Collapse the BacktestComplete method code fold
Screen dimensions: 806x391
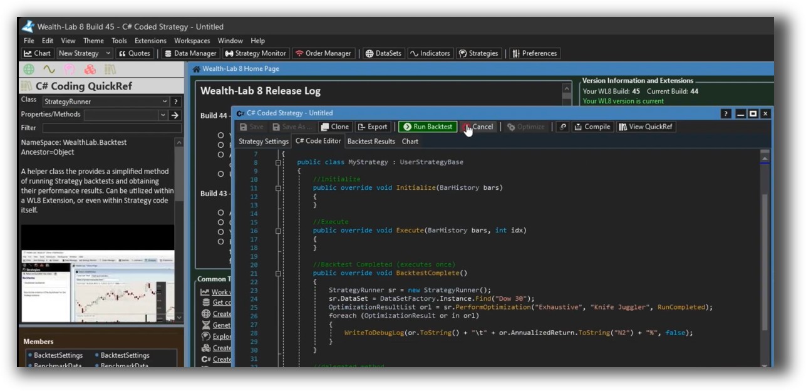click(279, 273)
